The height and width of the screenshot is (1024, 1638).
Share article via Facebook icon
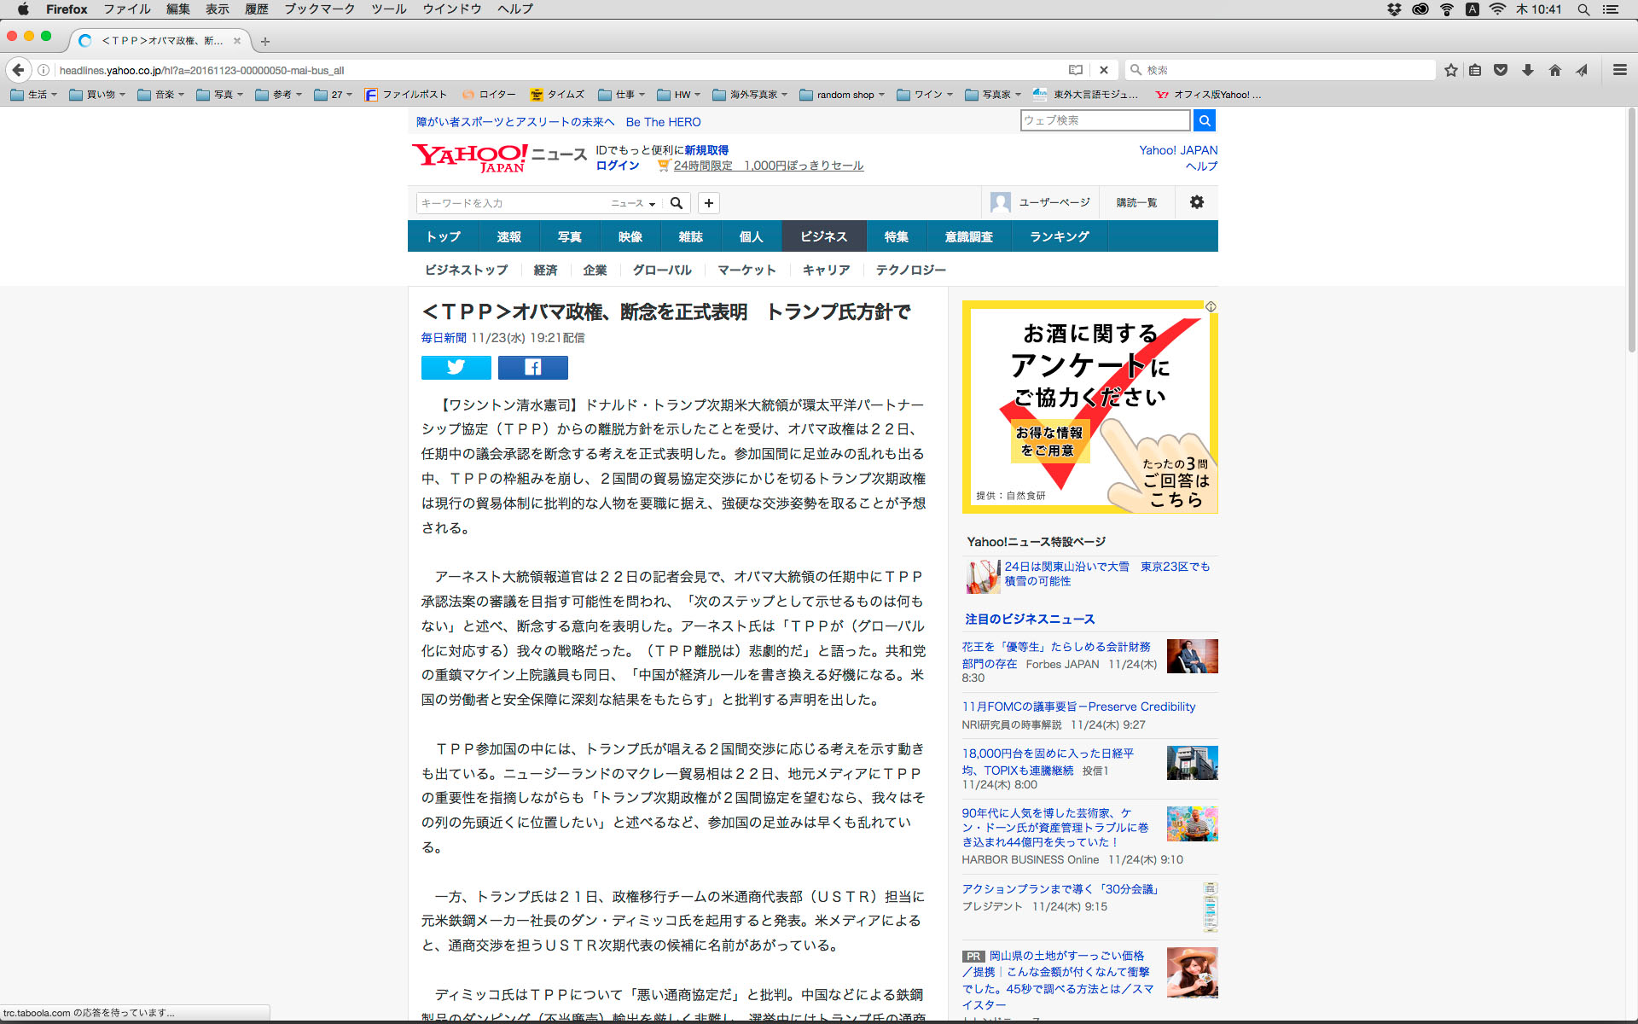pos(532,368)
